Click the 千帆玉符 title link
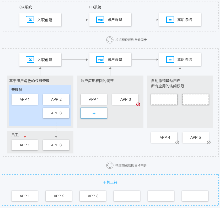220x208 pixels. tap(110, 182)
